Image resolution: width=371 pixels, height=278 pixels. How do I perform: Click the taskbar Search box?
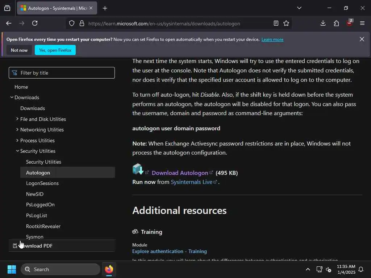61,269
